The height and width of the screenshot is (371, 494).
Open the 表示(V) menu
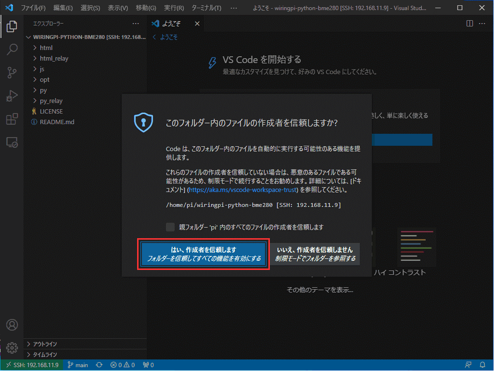point(118,8)
